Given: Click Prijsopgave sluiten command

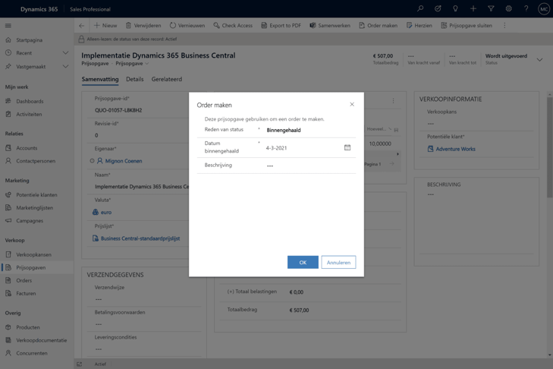Looking at the screenshot, I should (x=467, y=25).
